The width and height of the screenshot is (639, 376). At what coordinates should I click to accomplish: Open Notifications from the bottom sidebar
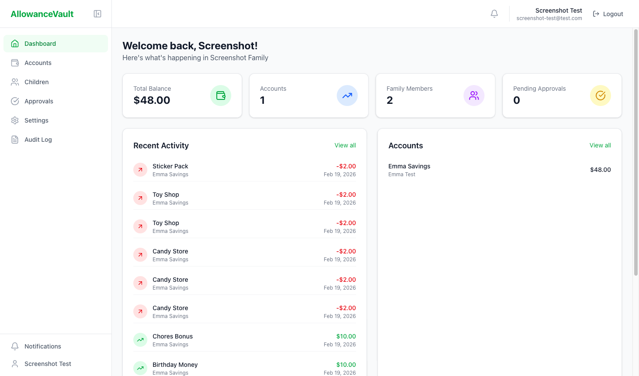pyautogui.click(x=42, y=346)
